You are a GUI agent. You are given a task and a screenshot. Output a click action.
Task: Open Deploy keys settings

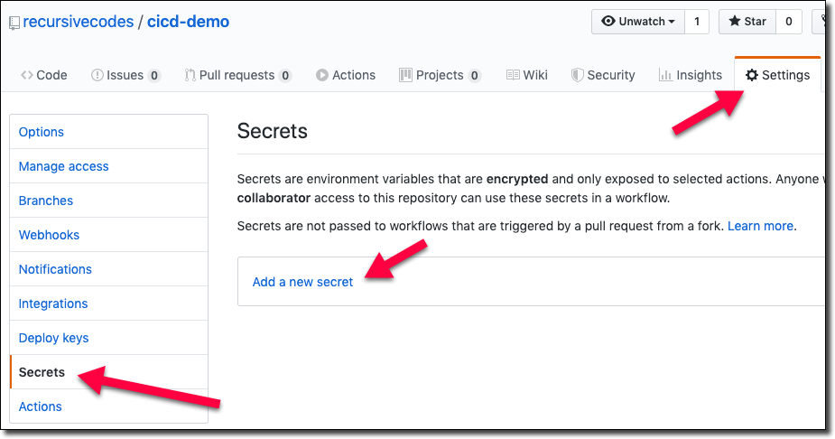click(x=53, y=338)
